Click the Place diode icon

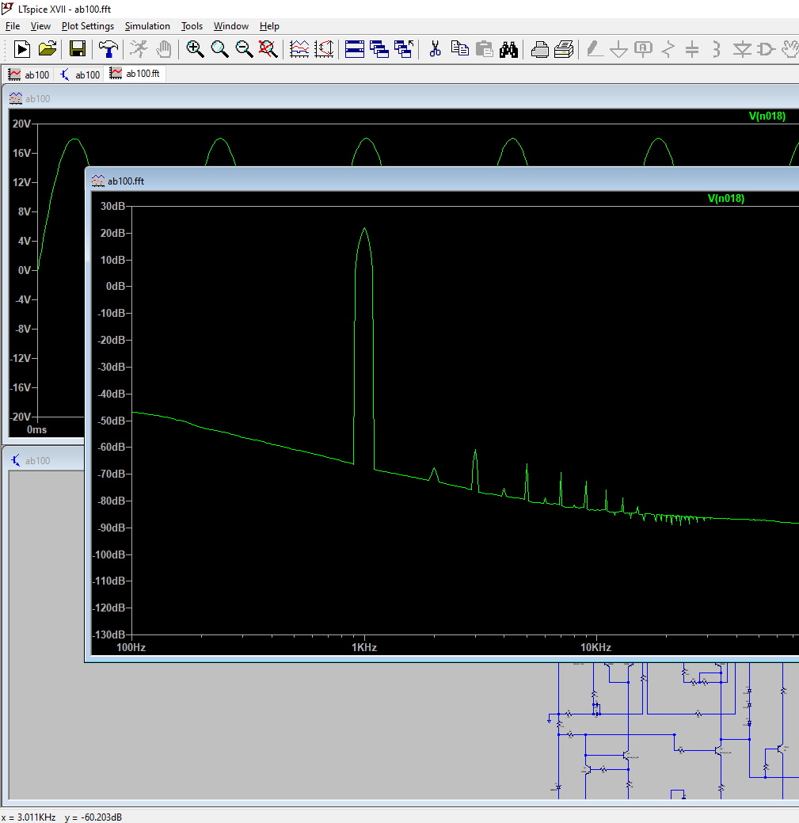(742, 49)
